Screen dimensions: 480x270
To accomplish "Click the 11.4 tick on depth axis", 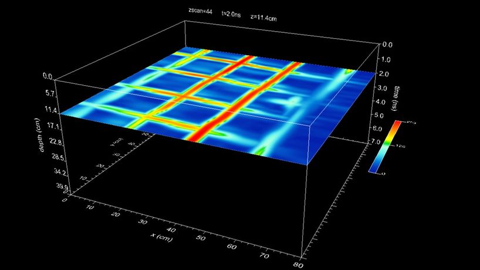I will (50, 110).
